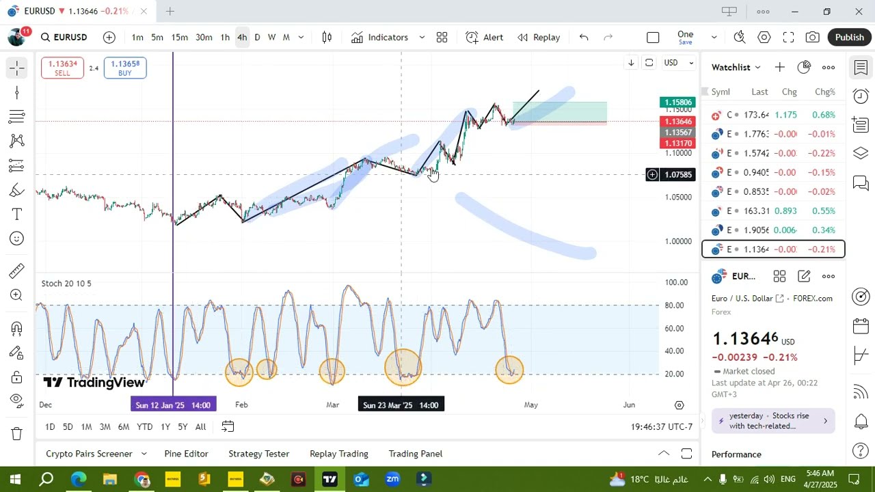Select the Brush drawing tool
The image size is (875, 492).
pyautogui.click(x=17, y=191)
